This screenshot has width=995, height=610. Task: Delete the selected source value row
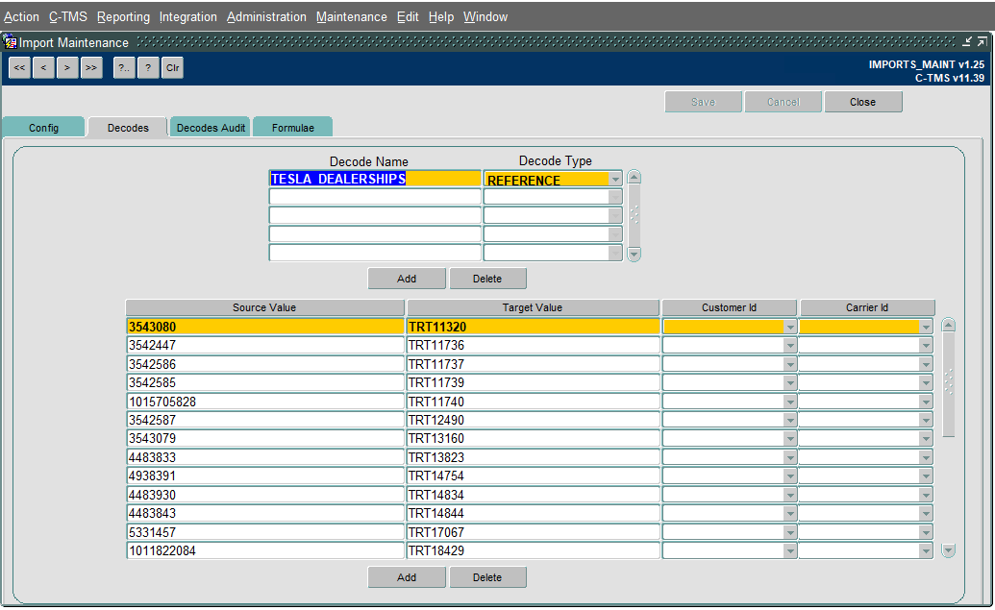[487, 577]
